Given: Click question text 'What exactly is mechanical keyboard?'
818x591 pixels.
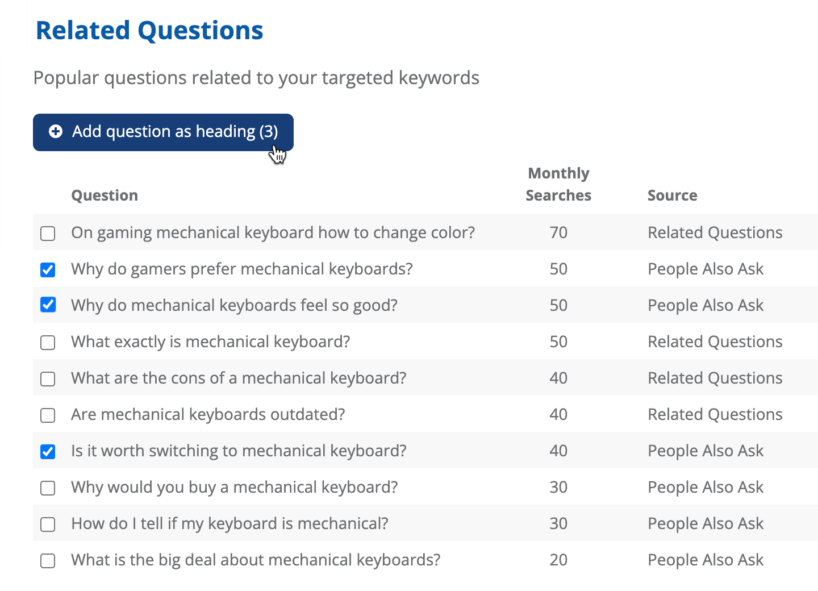Looking at the screenshot, I should pos(210,342).
